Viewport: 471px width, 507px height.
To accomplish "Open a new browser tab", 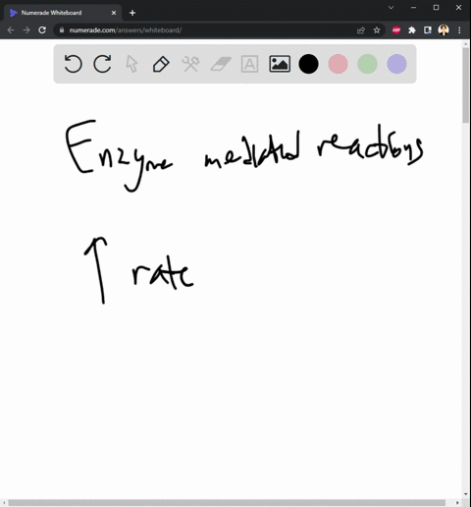I will point(132,13).
